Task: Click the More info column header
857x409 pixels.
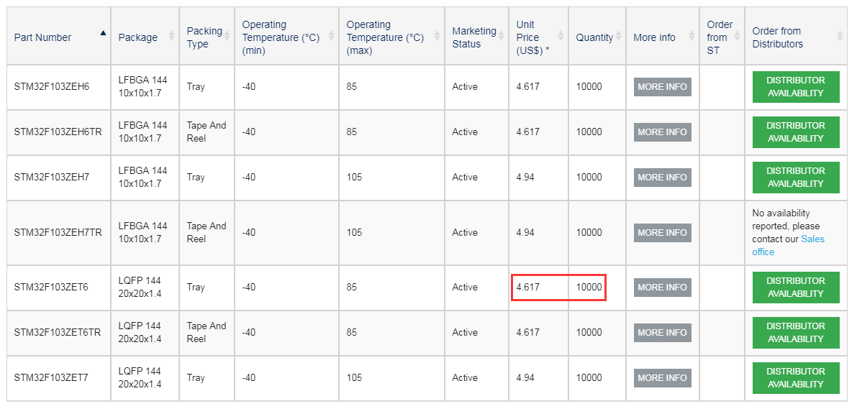Action: (654, 37)
